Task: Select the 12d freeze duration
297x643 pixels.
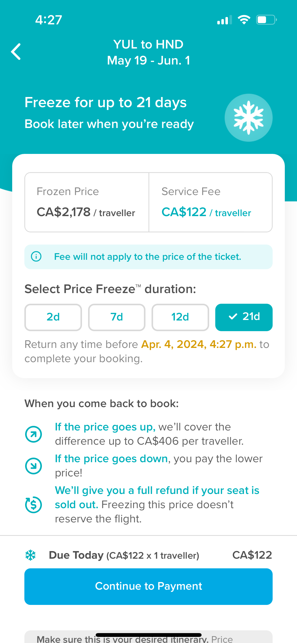Action: coord(180,317)
